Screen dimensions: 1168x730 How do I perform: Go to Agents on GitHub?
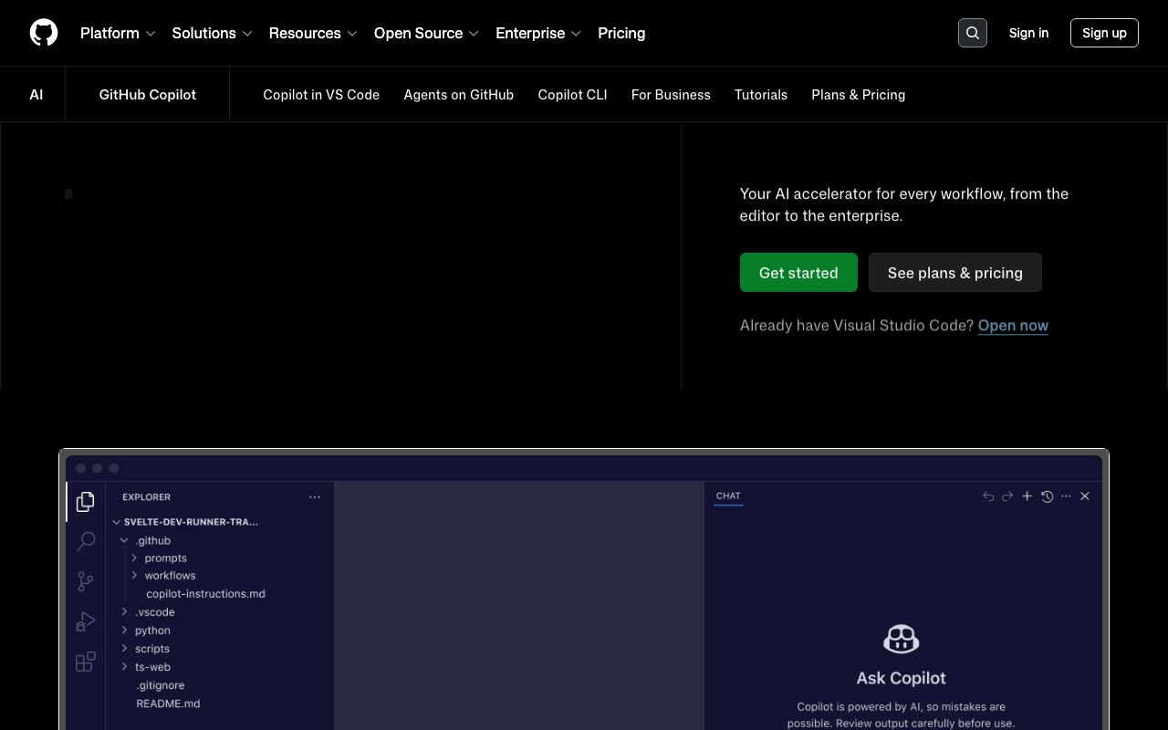(x=459, y=95)
